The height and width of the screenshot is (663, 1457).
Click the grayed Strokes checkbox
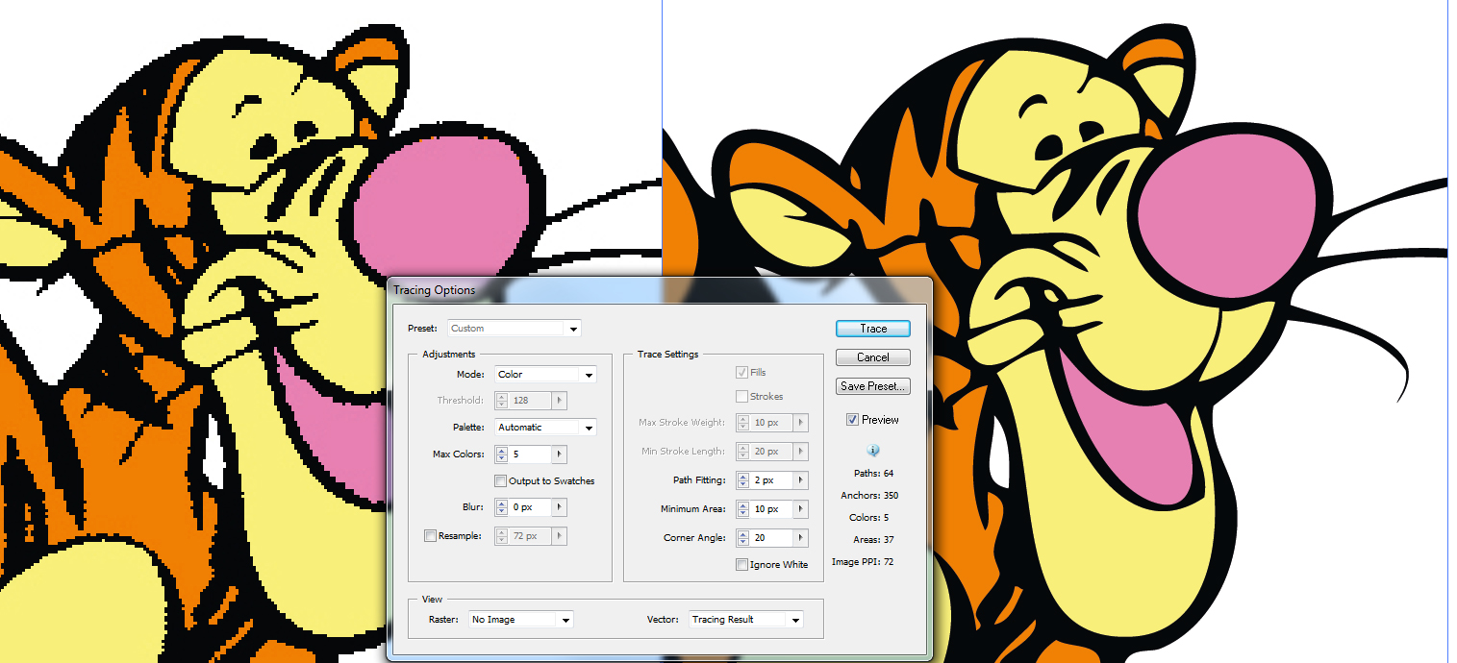pyautogui.click(x=741, y=396)
